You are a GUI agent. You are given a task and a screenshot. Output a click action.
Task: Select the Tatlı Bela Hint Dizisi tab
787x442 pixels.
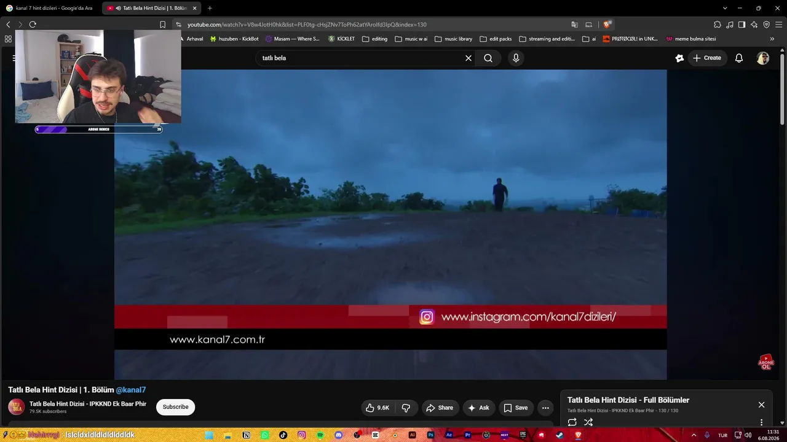tap(151, 8)
